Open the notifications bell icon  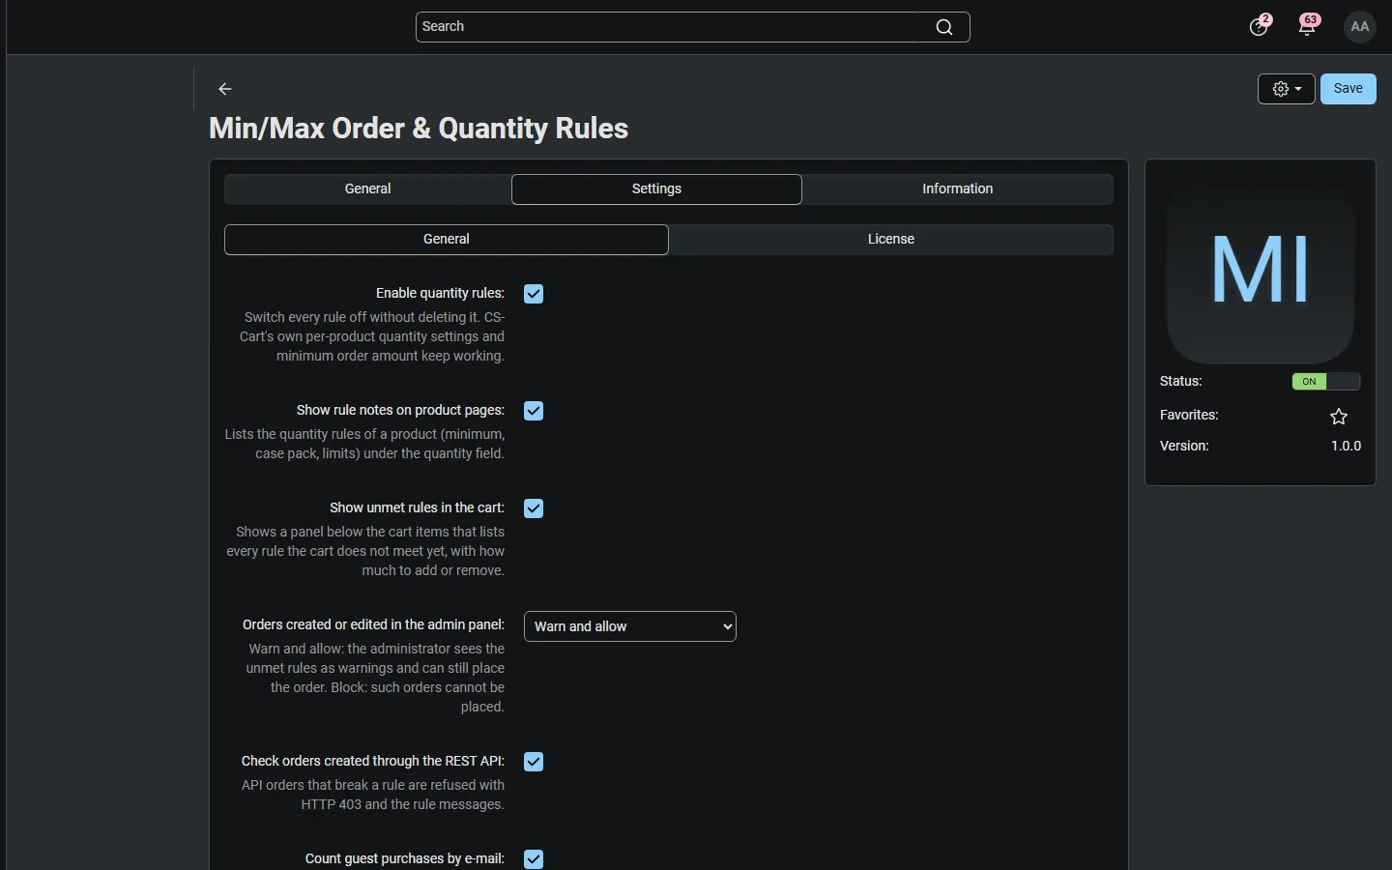click(x=1308, y=26)
